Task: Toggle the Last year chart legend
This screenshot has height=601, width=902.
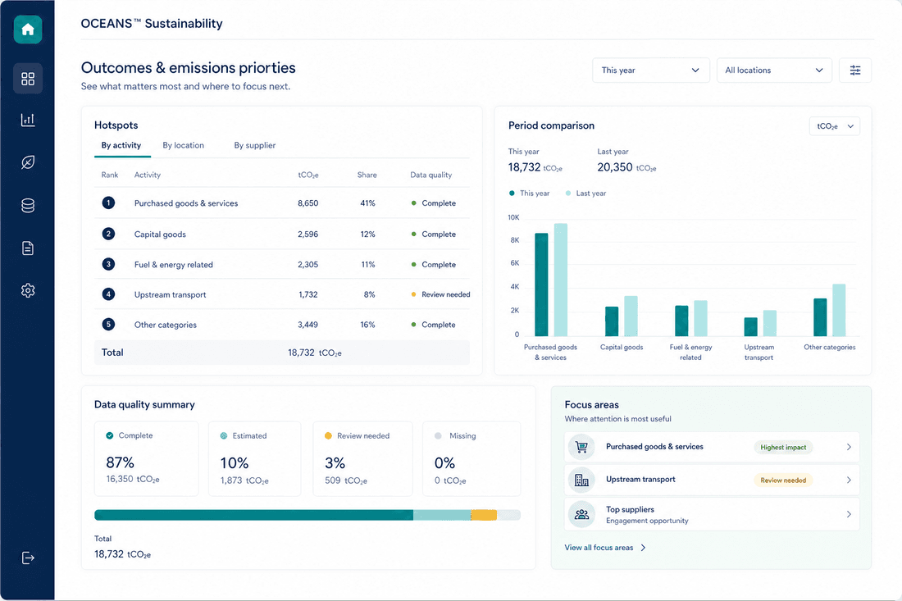Action: (x=585, y=194)
